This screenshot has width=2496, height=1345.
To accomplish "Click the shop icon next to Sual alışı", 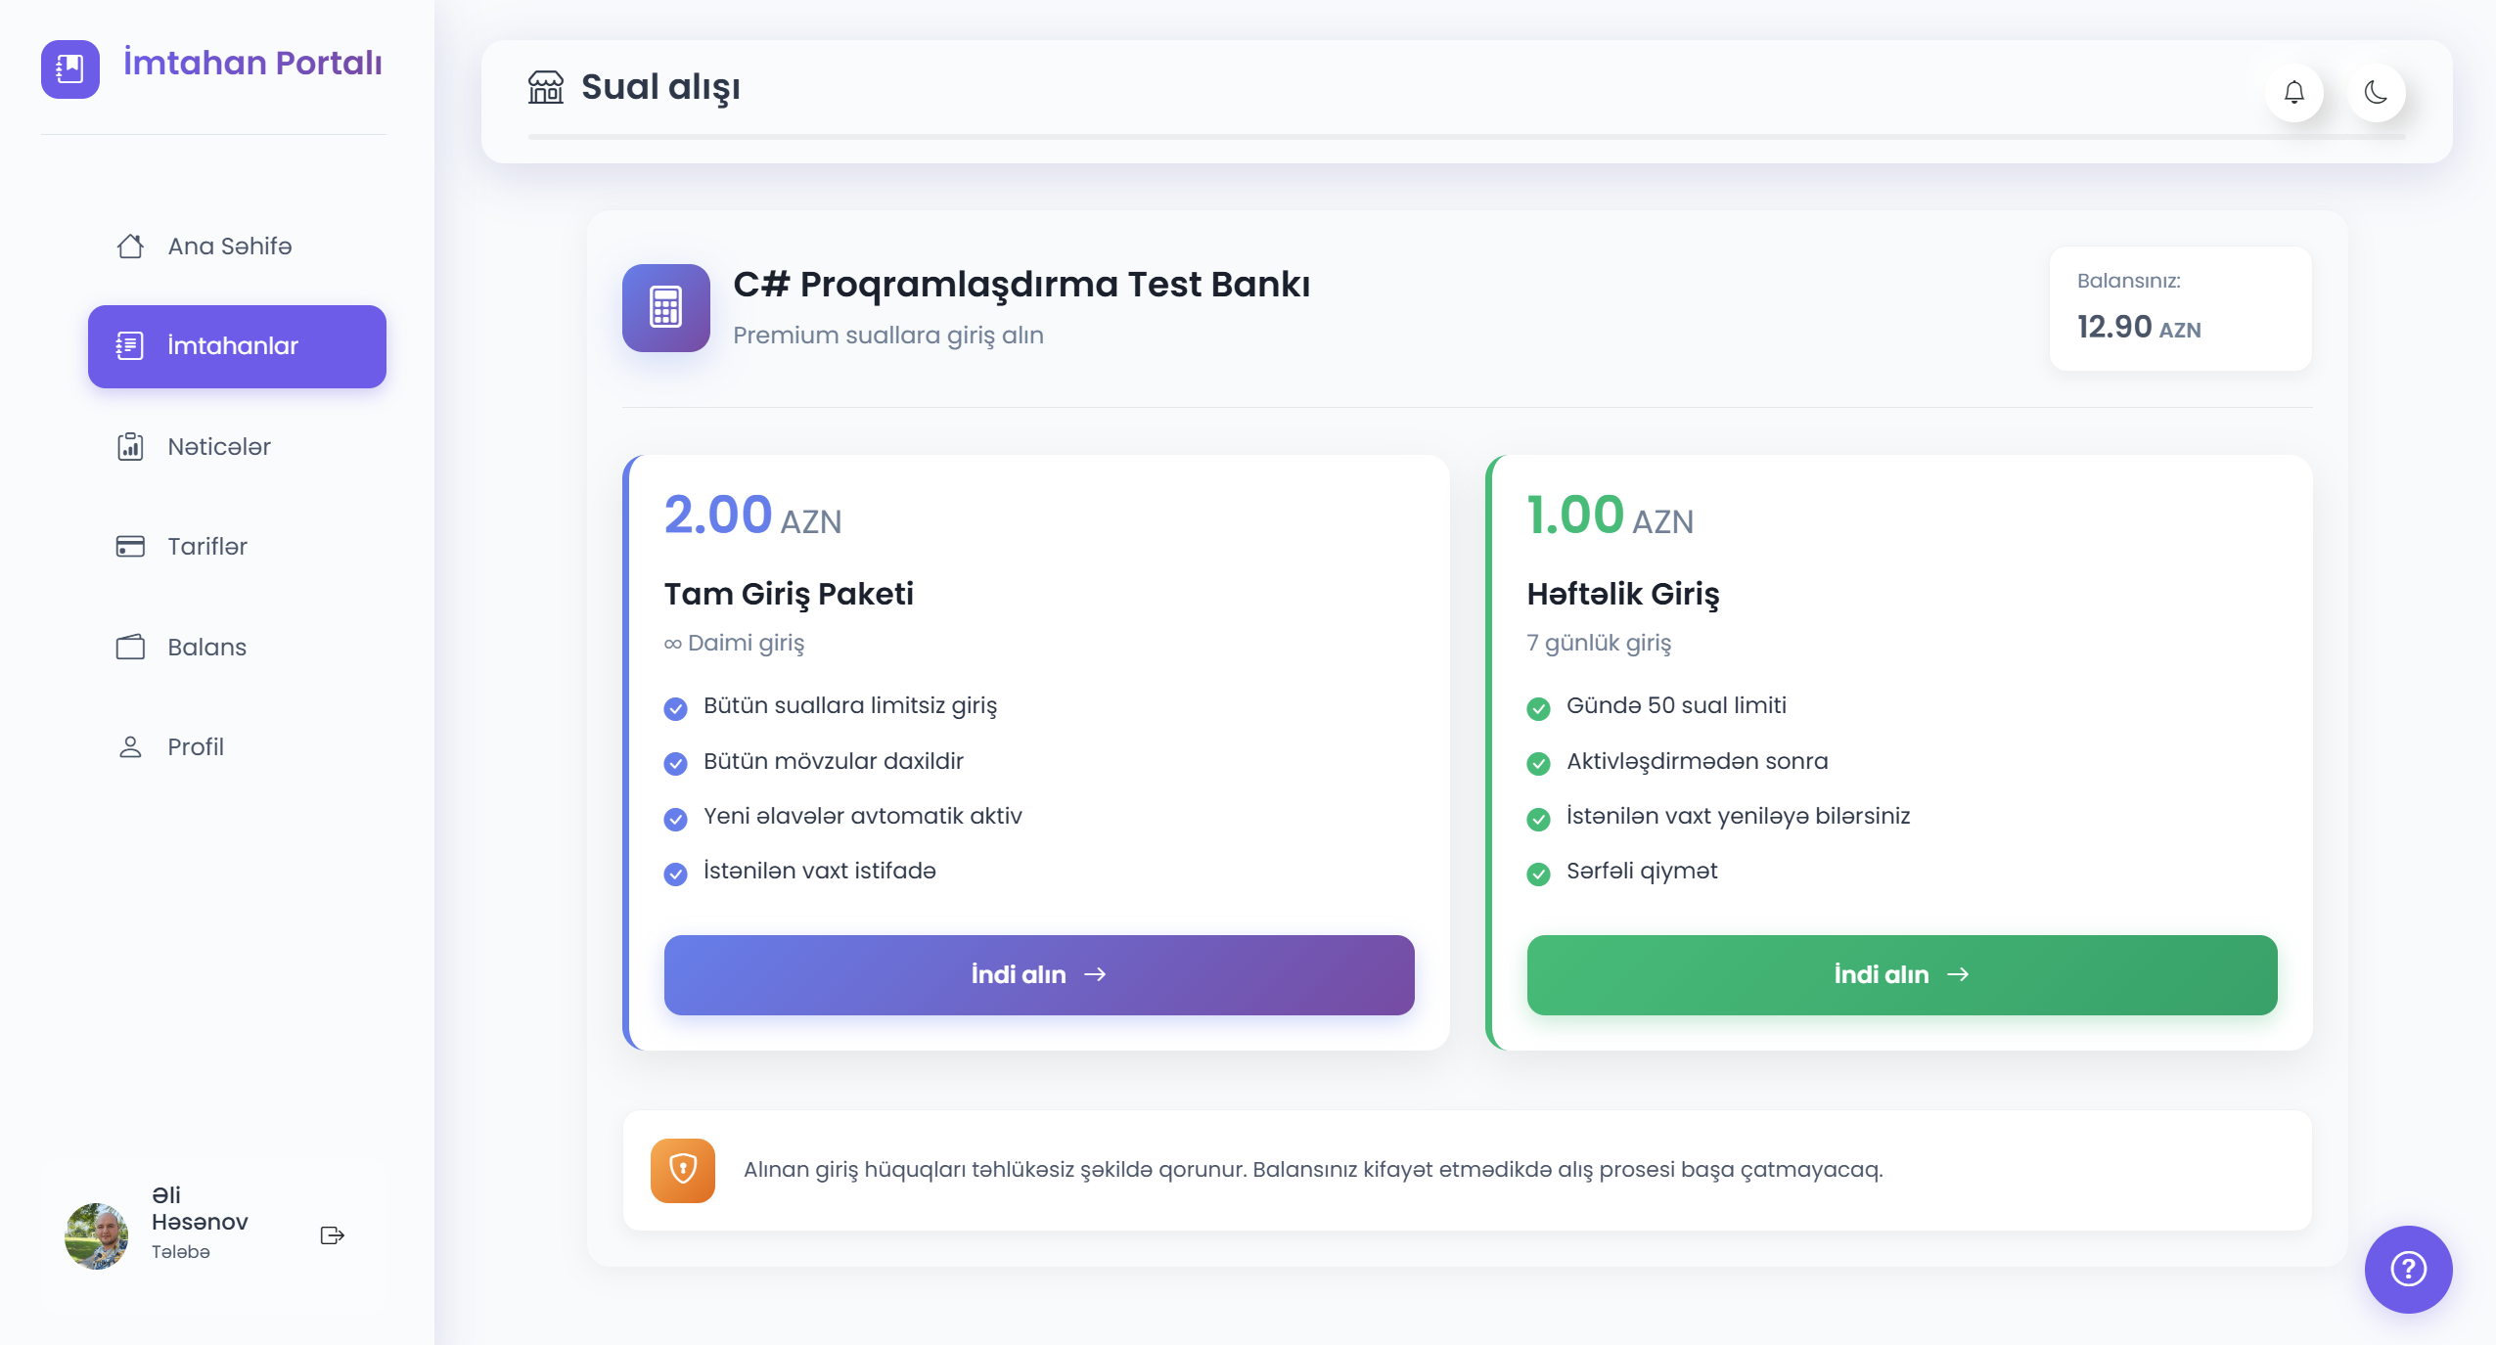I will tap(546, 87).
